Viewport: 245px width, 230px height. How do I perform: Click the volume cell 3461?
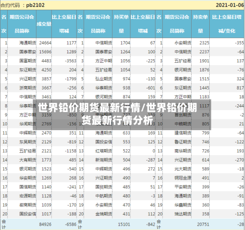pyautogui.click(x=47, y=97)
